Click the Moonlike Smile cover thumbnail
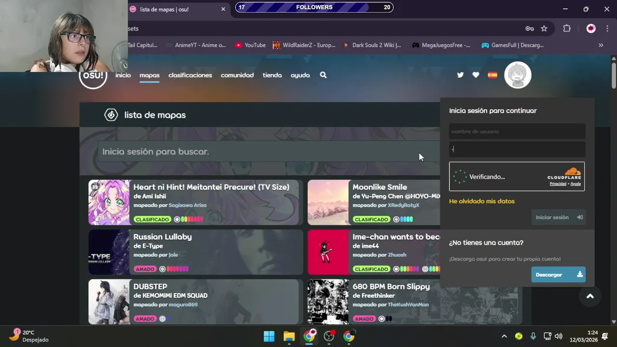The image size is (617, 347). (x=328, y=202)
